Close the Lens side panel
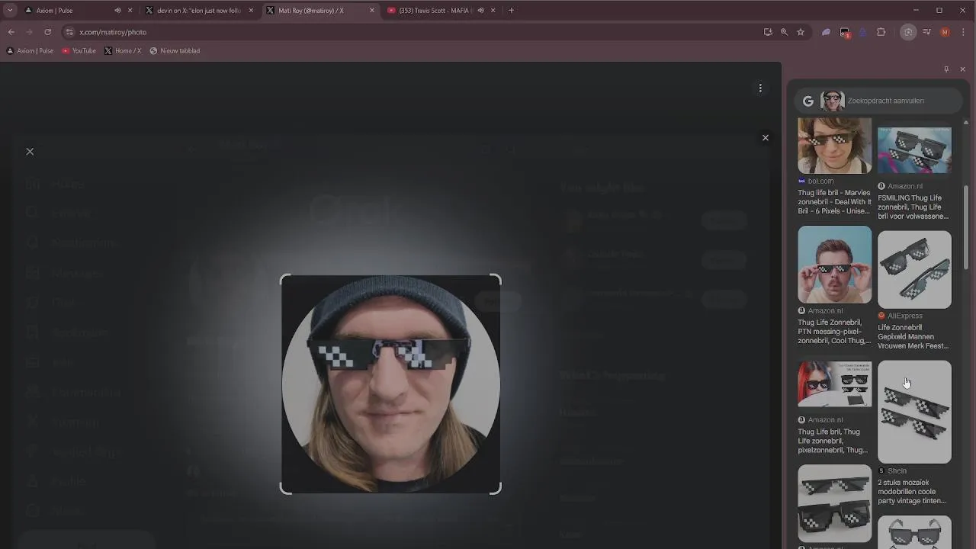The image size is (976, 549). coord(962,69)
